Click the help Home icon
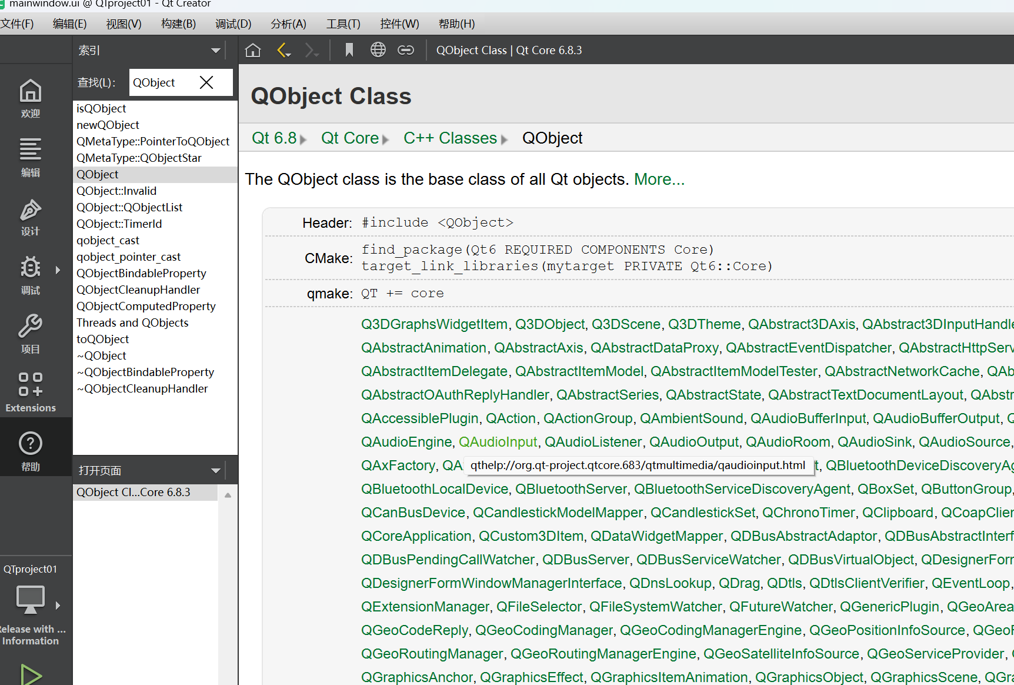The height and width of the screenshot is (685, 1014). (x=253, y=50)
